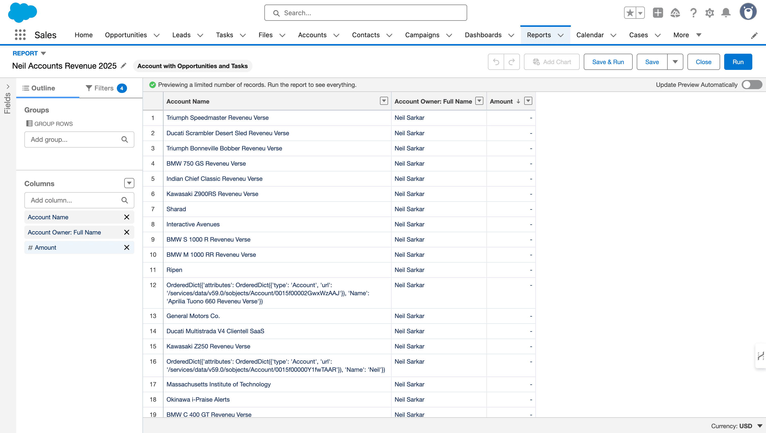Screen dimensions: 766x433
Task: Open the Save dropdown arrow
Action: 675,62
